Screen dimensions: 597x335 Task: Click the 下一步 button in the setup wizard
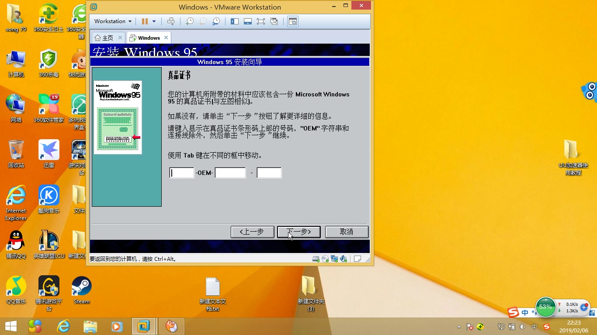click(x=298, y=232)
